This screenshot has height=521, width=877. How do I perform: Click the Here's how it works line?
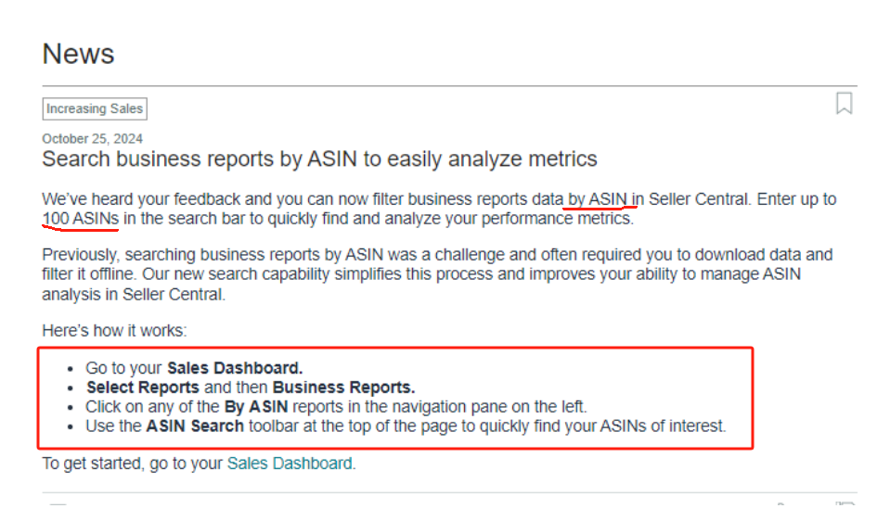pyautogui.click(x=114, y=331)
